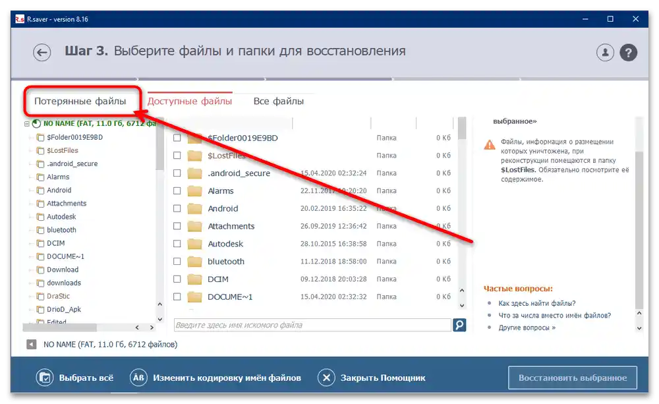
Task: Click the DCIM folder icon in file list
Action: [194, 279]
